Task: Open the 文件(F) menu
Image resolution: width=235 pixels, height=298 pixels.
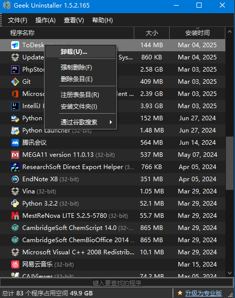Action: pyautogui.click(x=18, y=20)
